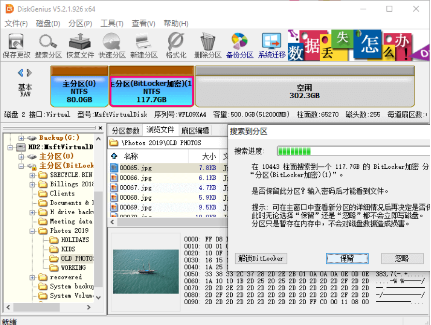
Task: Click the 保留 button in the dialog
Action: [x=347, y=258]
